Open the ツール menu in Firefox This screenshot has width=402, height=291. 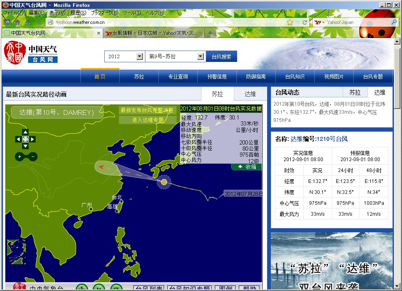tap(131, 13)
